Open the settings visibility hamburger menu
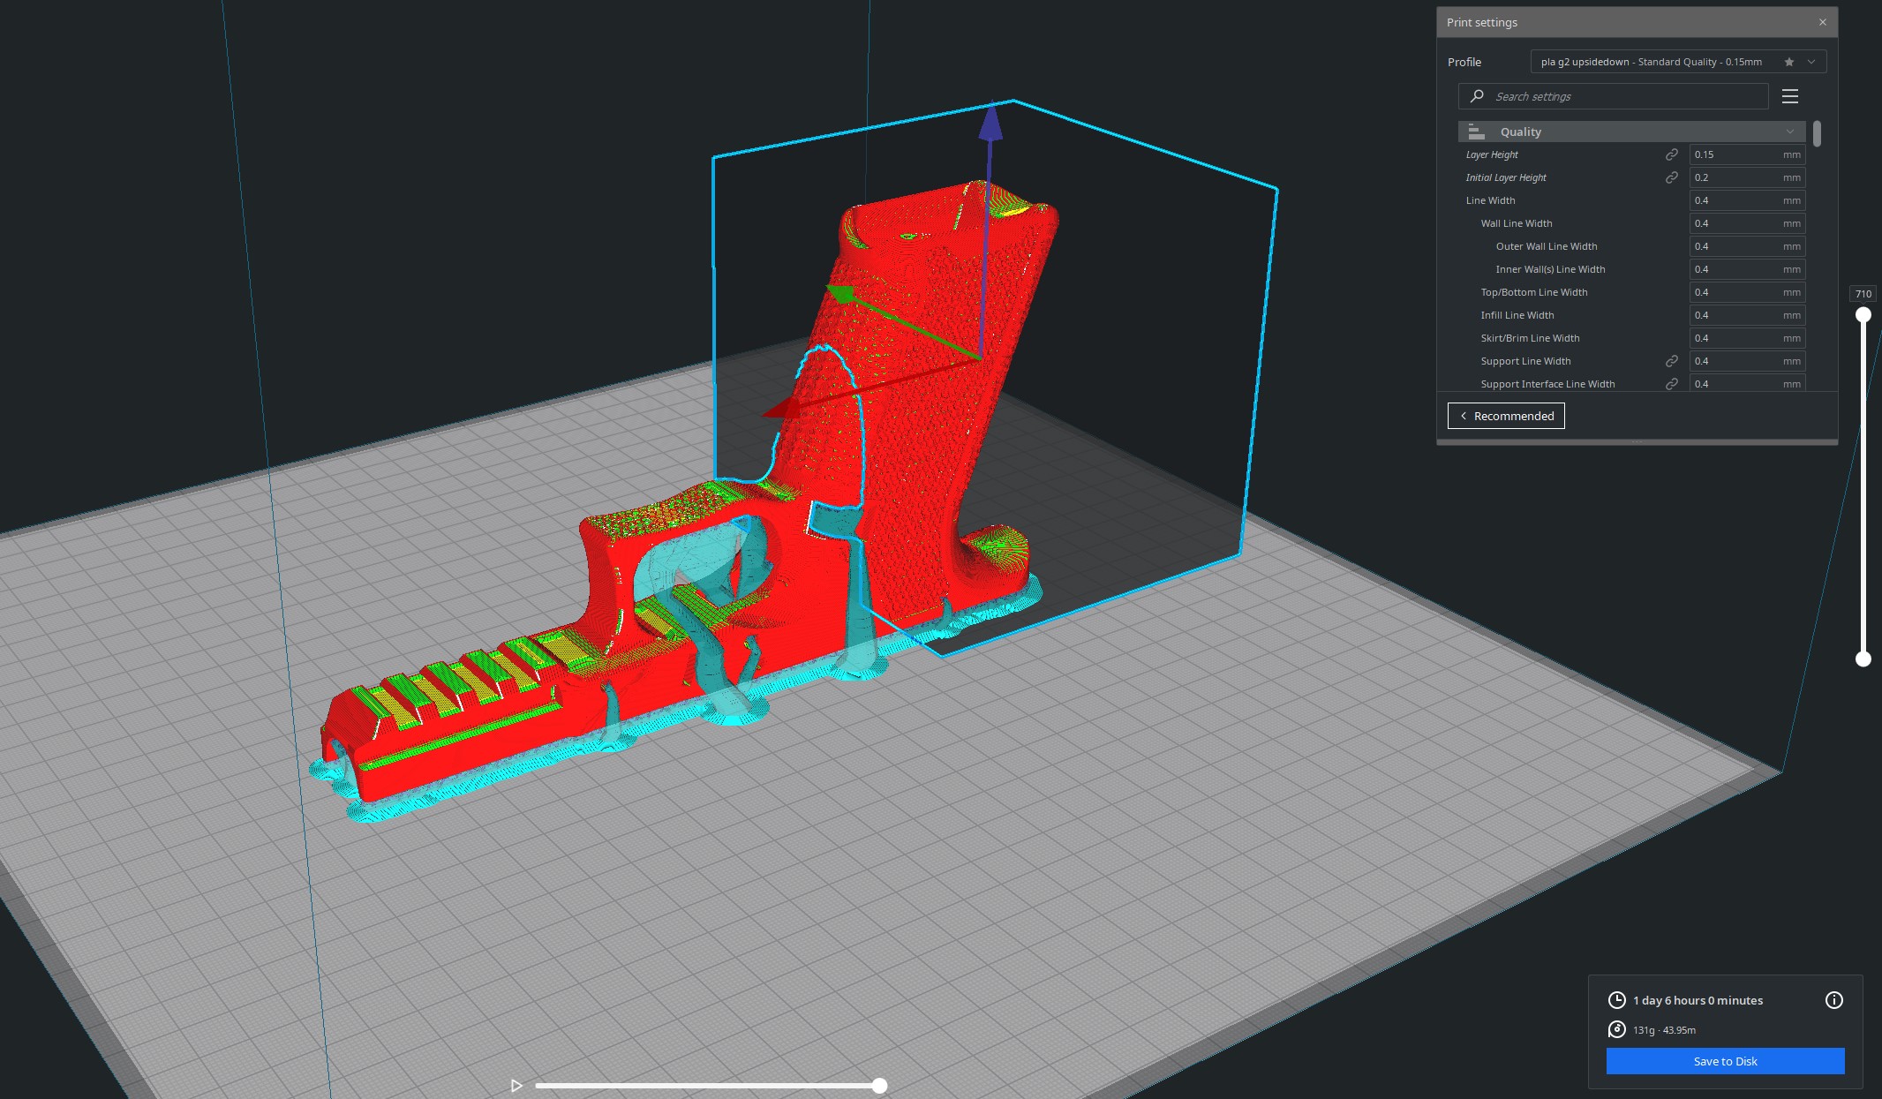The width and height of the screenshot is (1882, 1099). 1789,96
